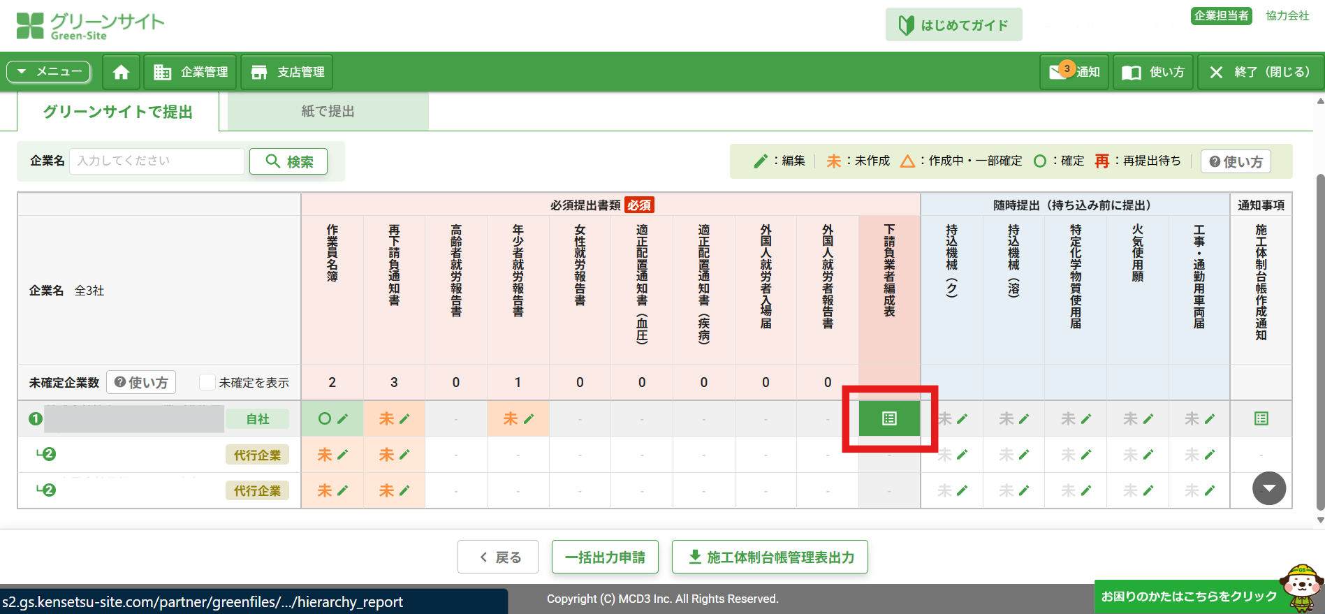Click the home icon in navigation bar

pyautogui.click(x=121, y=72)
